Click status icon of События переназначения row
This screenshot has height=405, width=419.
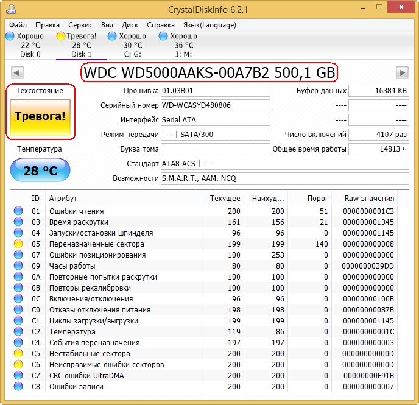pos(18,342)
